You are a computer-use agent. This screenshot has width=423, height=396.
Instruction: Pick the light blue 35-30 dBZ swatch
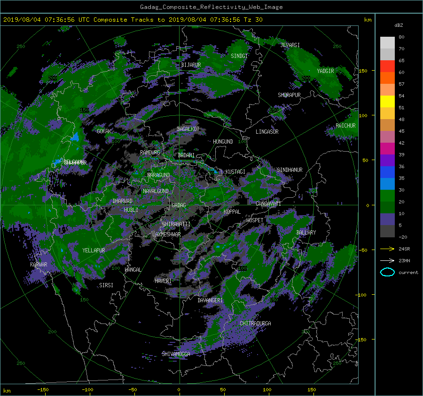(387, 184)
